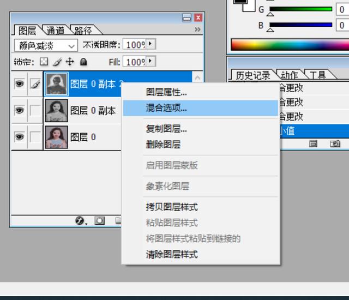Viewport: 349px width, 300px height.
Task: Click the add layer mask icon
Action: (x=99, y=220)
